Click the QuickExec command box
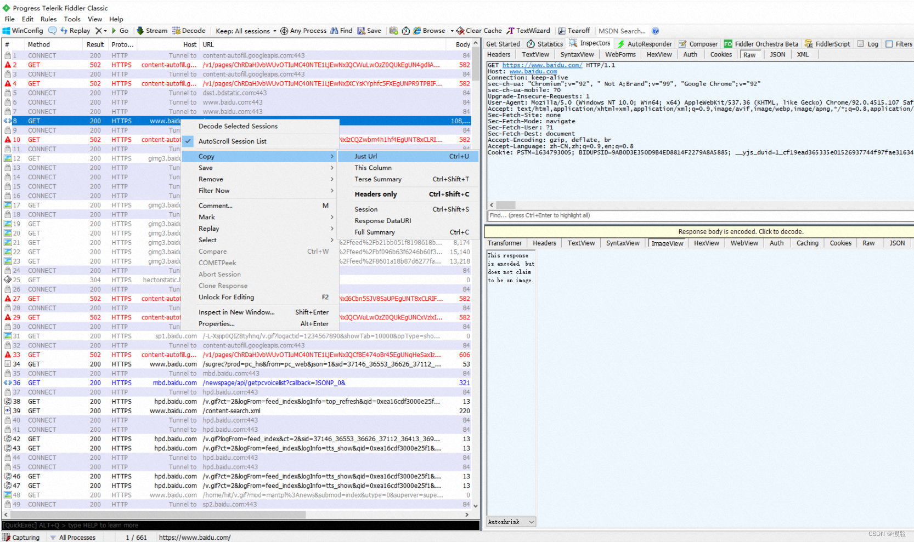Image resolution: width=914 pixels, height=542 pixels. (x=241, y=525)
